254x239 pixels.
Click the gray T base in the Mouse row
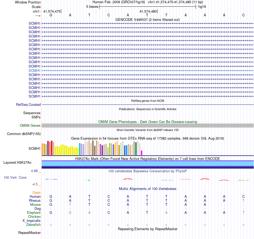[70, 205]
